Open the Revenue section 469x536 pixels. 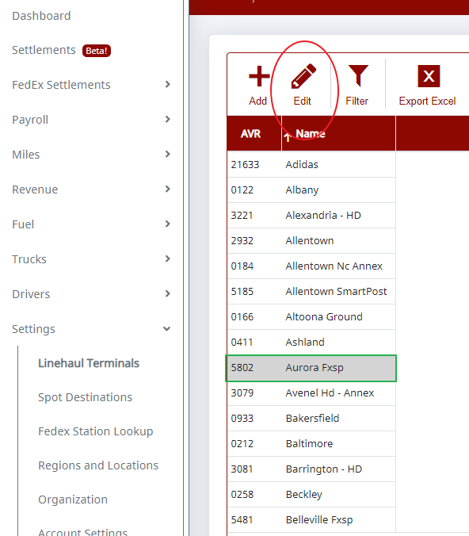[35, 190]
